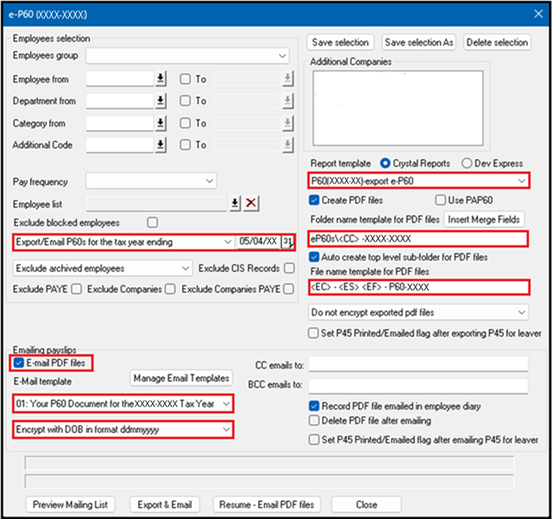553x519 pixels.
Task: Open Department from lookup arrow icon
Action: (161, 101)
